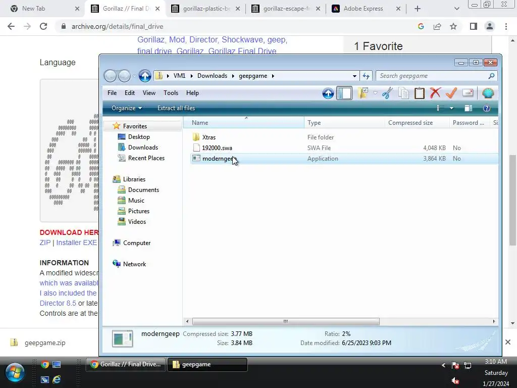The image size is (517, 388).
Task: Click the blue Help question mark icon
Action: tap(486, 108)
